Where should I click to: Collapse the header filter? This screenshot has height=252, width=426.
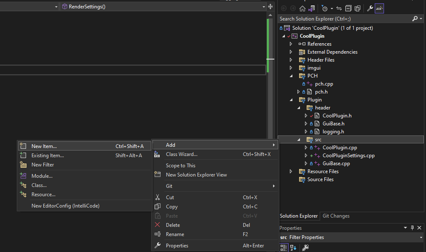[x=299, y=108]
